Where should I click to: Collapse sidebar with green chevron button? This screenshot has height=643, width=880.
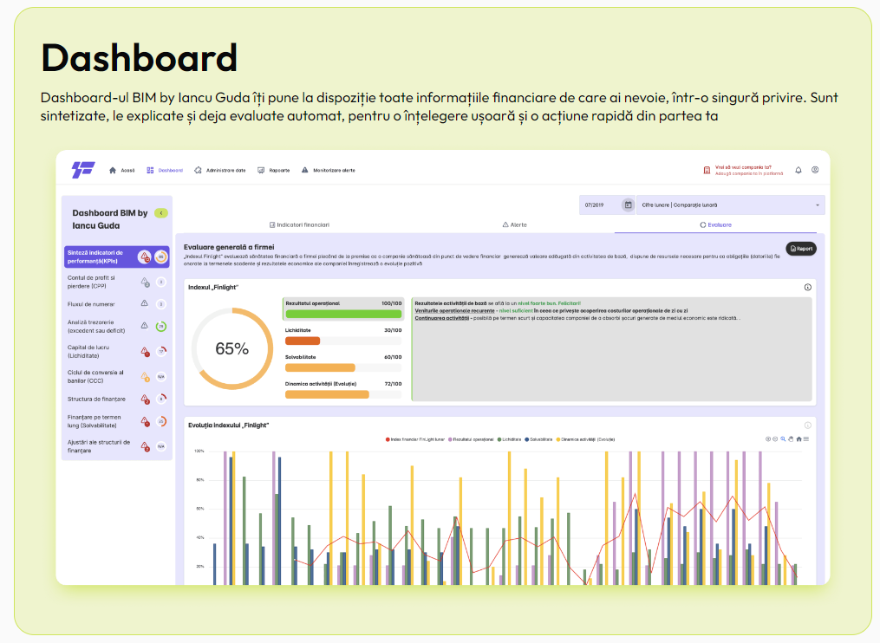click(161, 213)
